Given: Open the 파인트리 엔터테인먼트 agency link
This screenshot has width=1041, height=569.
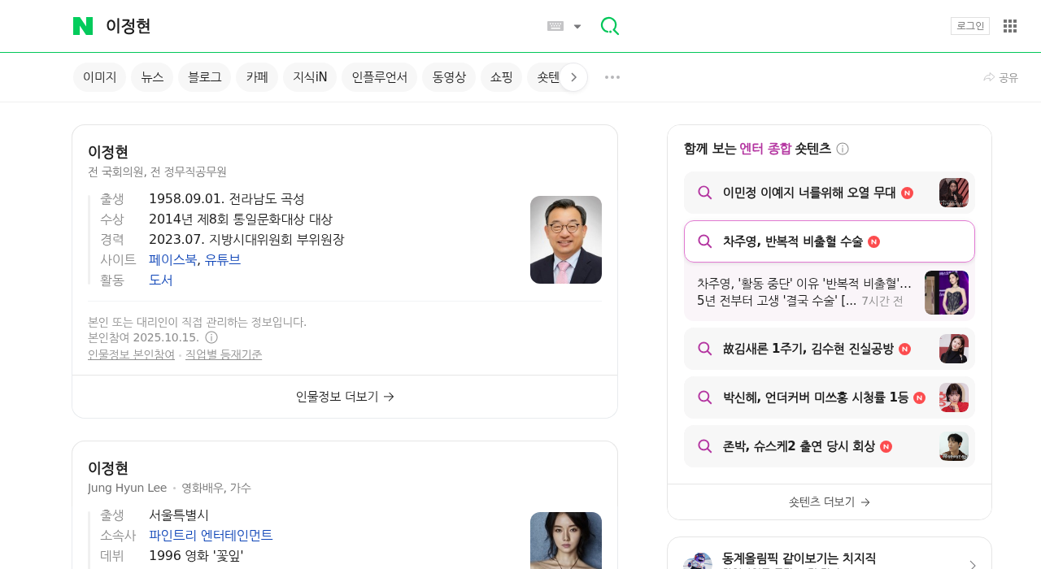Looking at the screenshot, I should 211,535.
